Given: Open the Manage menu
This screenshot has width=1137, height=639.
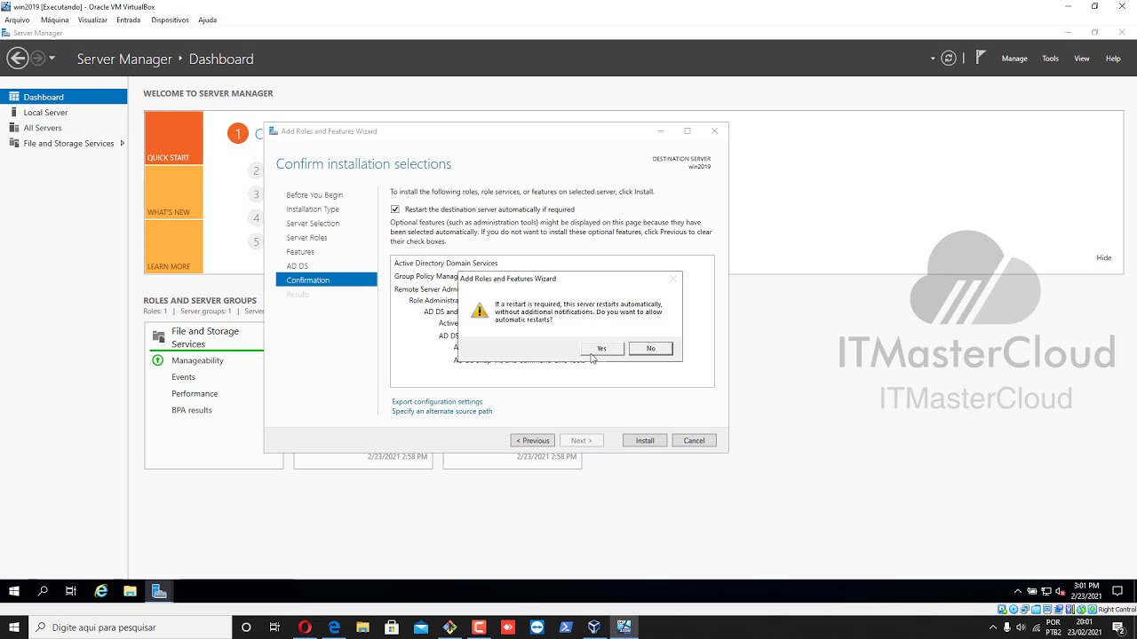Looking at the screenshot, I should tap(1014, 59).
